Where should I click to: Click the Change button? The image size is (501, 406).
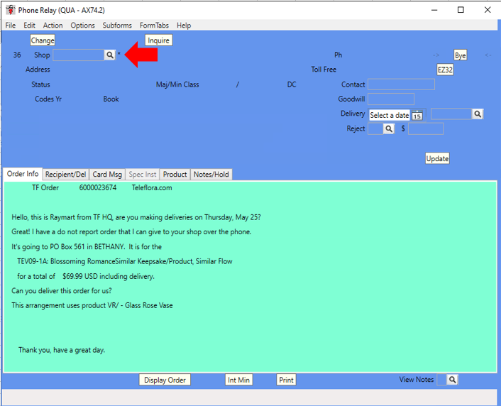pos(43,40)
